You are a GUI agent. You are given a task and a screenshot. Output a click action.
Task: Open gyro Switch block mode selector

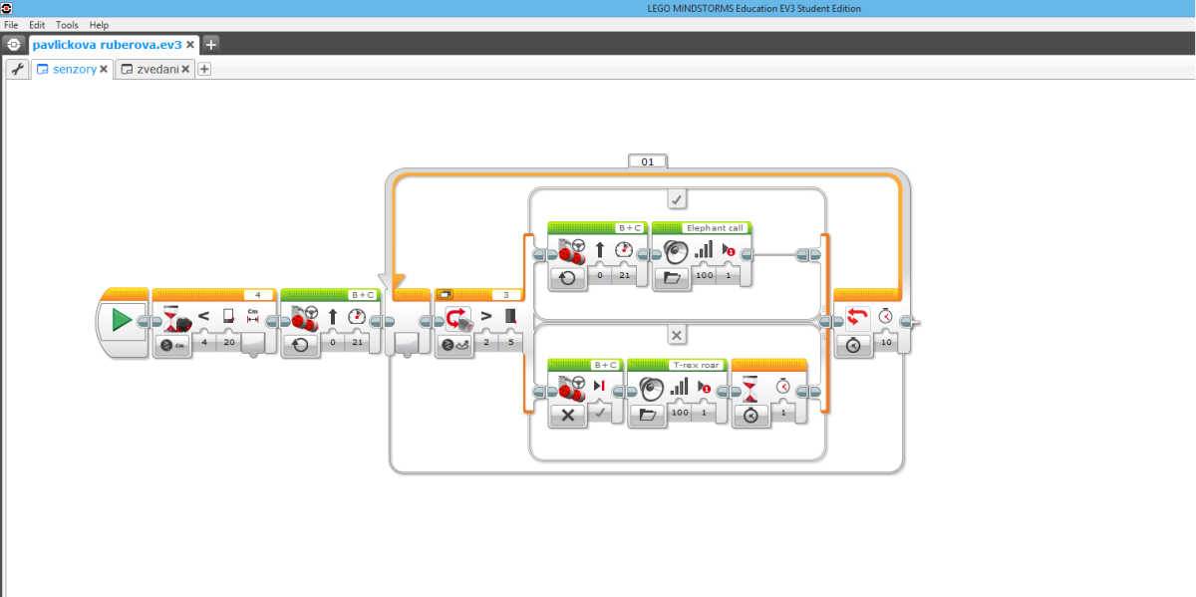tap(454, 345)
